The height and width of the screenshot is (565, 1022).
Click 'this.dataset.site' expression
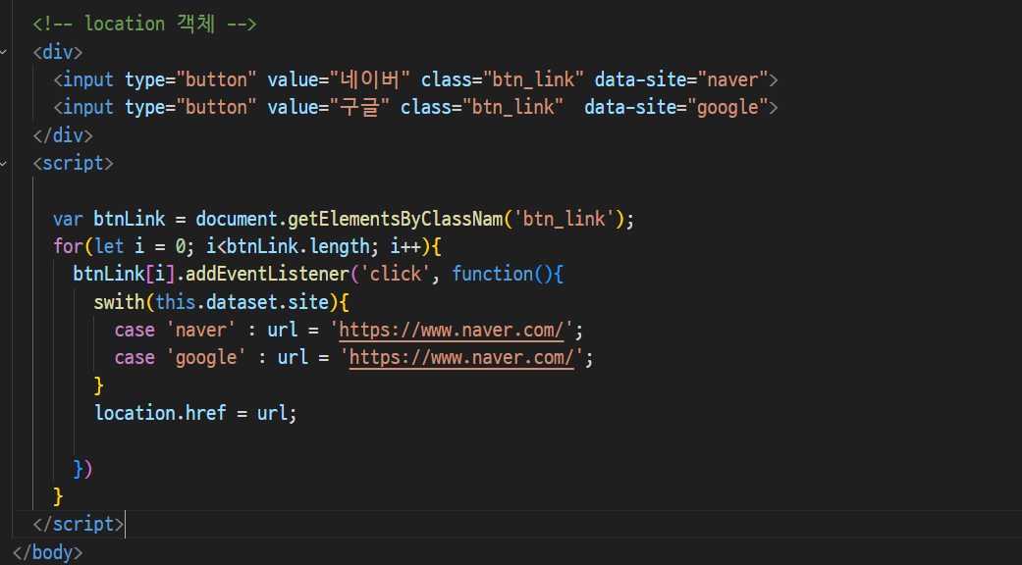(x=242, y=302)
